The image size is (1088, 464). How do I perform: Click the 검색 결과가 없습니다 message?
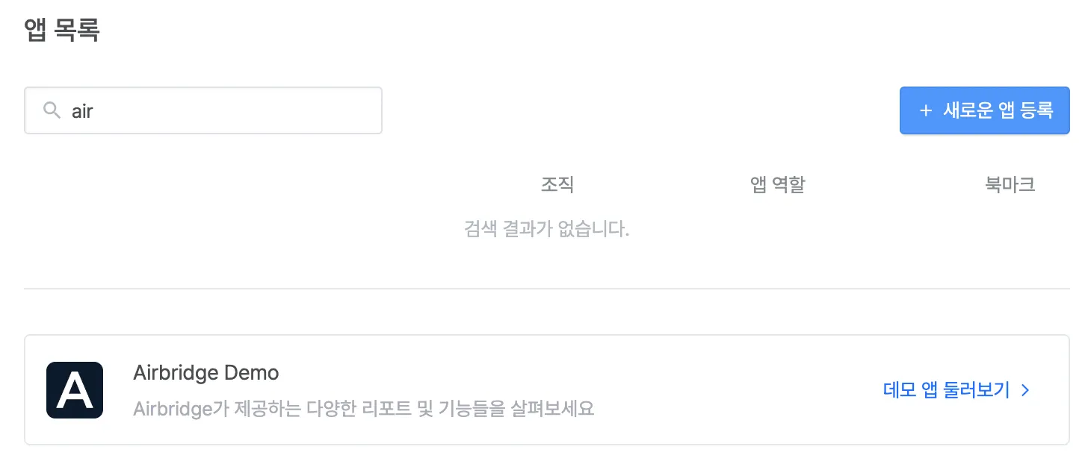click(546, 229)
